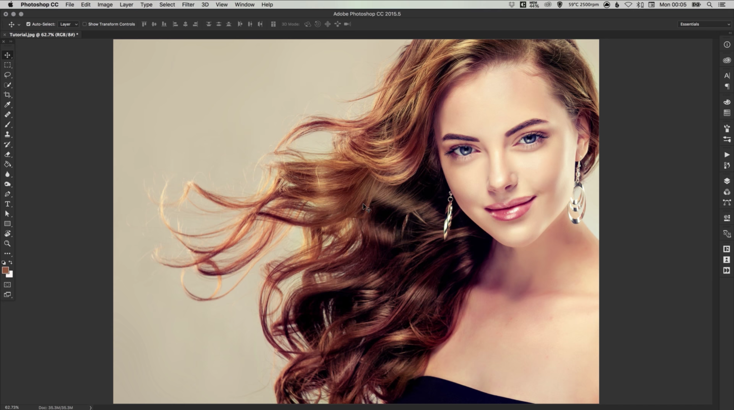Open the Filter menu

click(187, 5)
